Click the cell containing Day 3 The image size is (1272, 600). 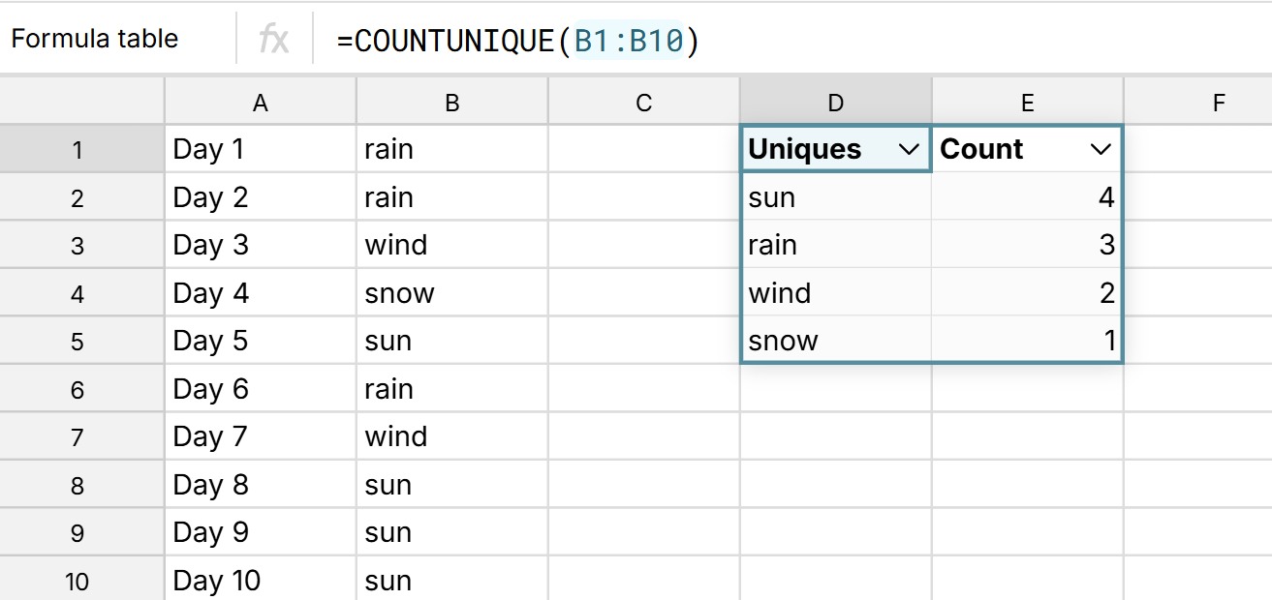point(260,245)
